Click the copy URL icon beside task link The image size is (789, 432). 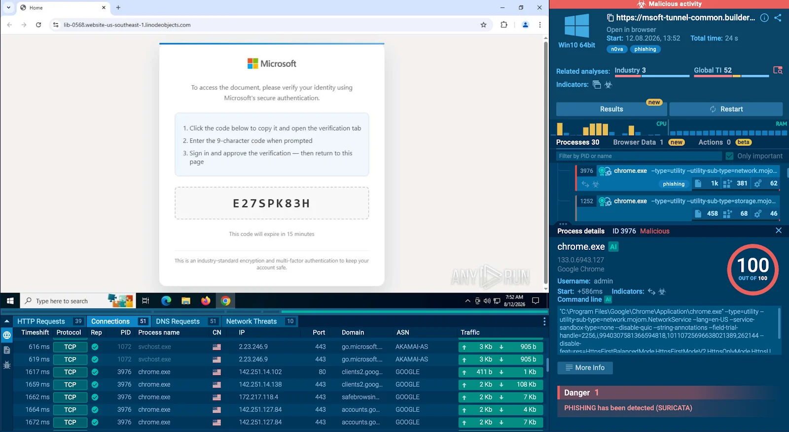[x=610, y=18]
